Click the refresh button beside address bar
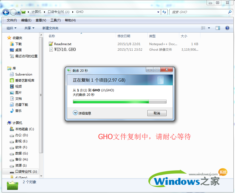 pos(164,12)
